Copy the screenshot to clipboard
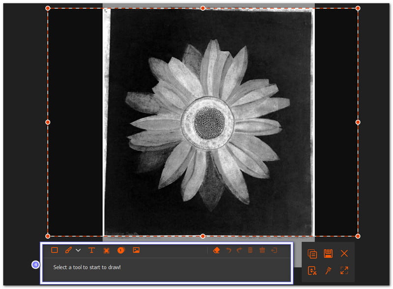 [x=312, y=254]
